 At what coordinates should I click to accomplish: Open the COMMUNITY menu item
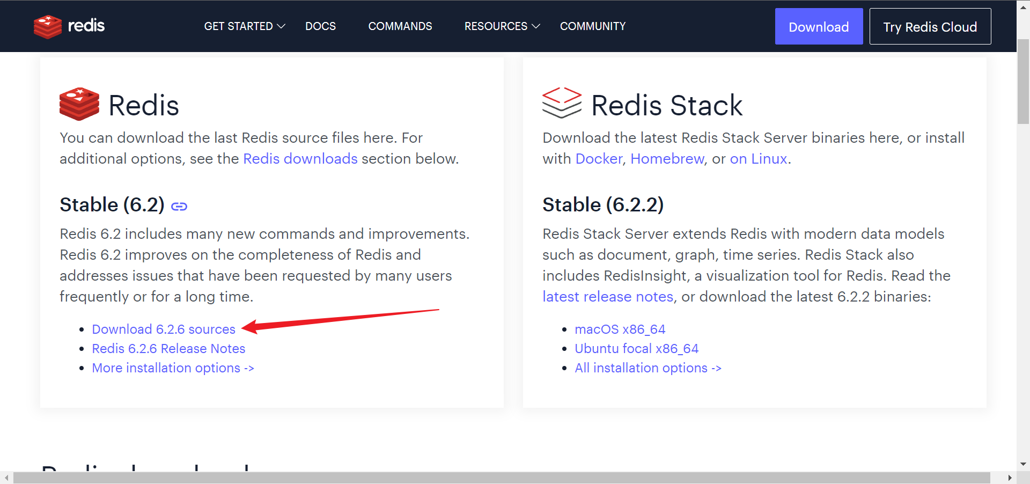tap(593, 26)
